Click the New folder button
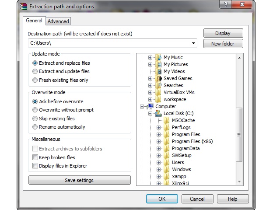The height and width of the screenshot is (210, 280). (223, 44)
